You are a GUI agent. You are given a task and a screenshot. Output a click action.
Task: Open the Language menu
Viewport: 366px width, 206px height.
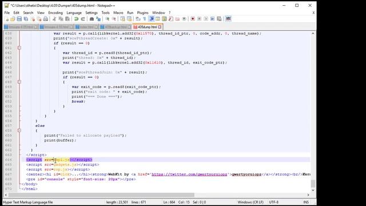pos(74,13)
